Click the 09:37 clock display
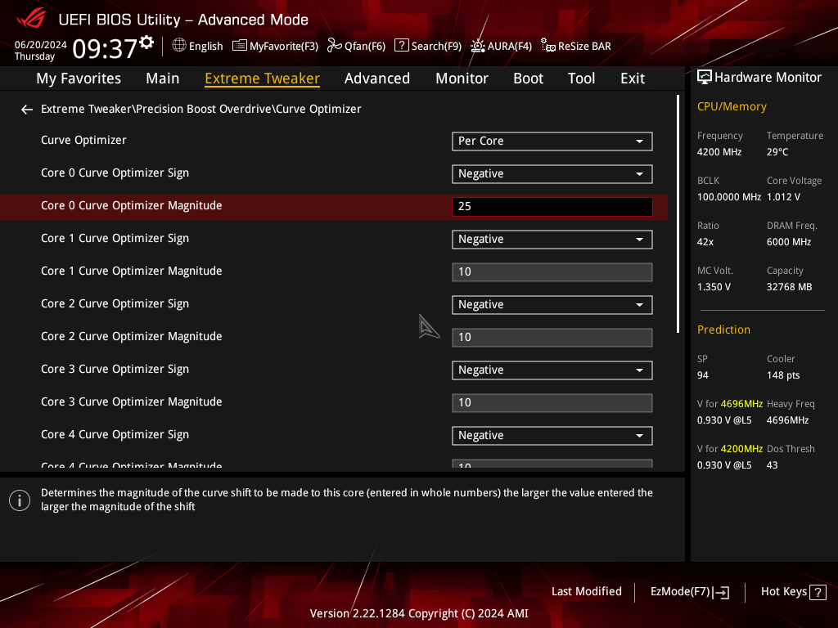 coord(105,49)
